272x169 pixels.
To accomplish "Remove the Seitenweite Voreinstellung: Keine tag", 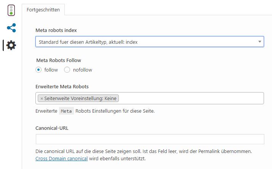I will click(x=42, y=99).
